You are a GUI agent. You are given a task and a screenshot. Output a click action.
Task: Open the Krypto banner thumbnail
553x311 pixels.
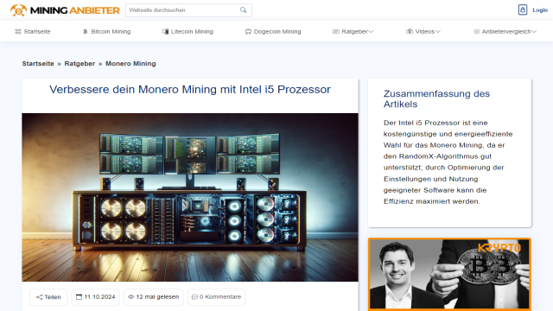[x=449, y=275]
